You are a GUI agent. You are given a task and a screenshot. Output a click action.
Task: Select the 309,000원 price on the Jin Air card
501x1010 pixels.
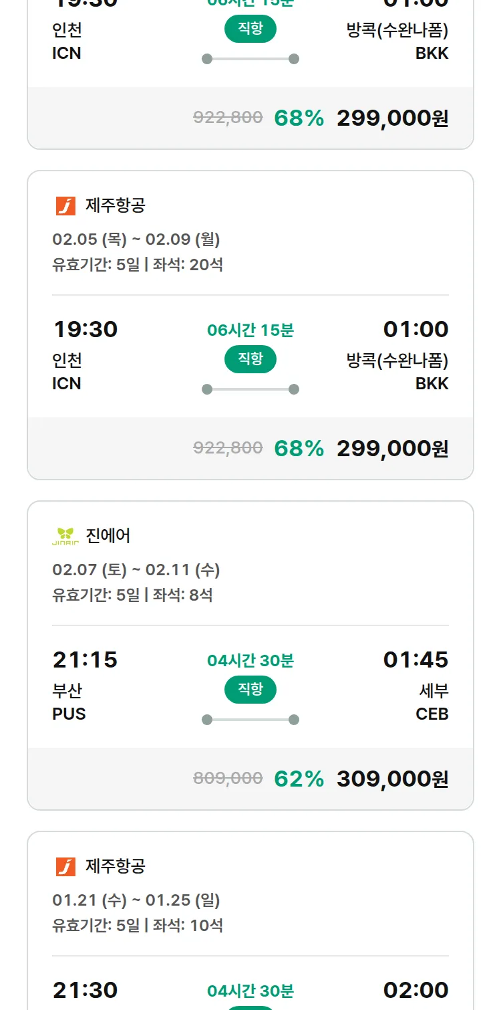(392, 779)
